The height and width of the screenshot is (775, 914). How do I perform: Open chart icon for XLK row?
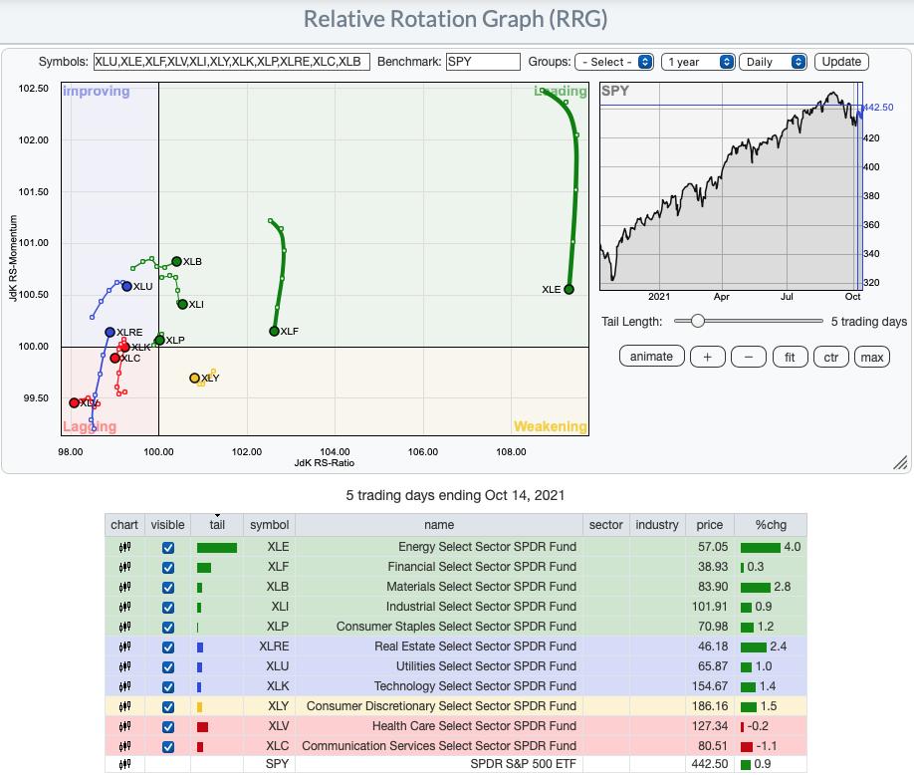coord(124,686)
